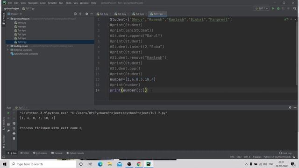Open Search Everywhere magnifier icon
This screenshot has width=299, height=168.
click(295, 8)
